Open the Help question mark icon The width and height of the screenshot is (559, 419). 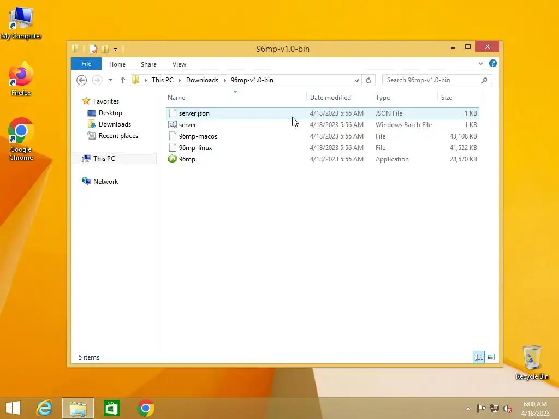tap(493, 63)
